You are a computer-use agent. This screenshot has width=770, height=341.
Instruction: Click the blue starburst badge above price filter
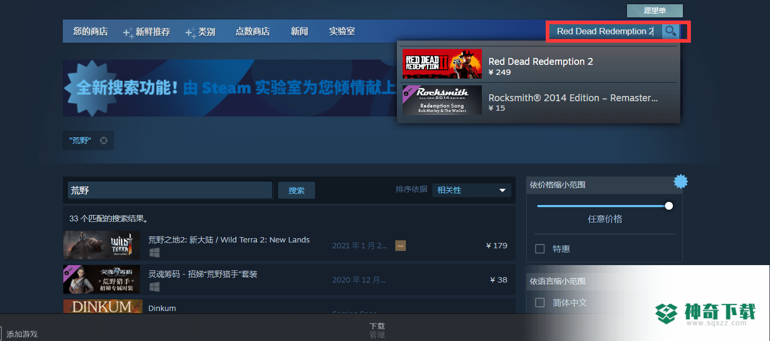pos(681,182)
